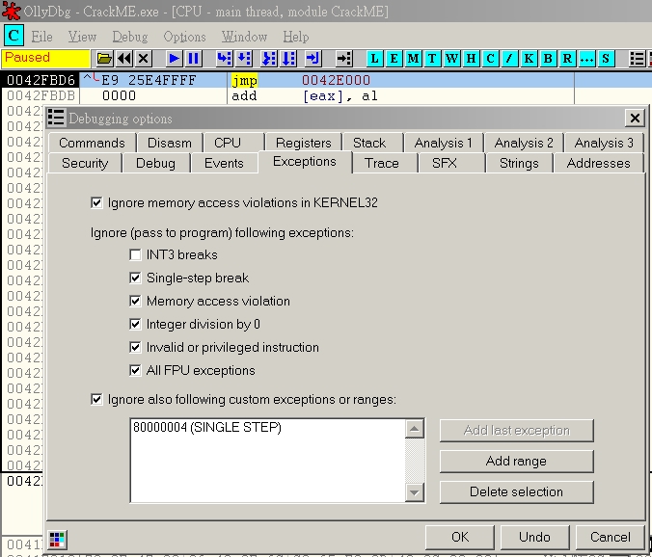Click the Open file folder toolbar icon
The image size is (652, 557).
pyautogui.click(x=104, y=58)
